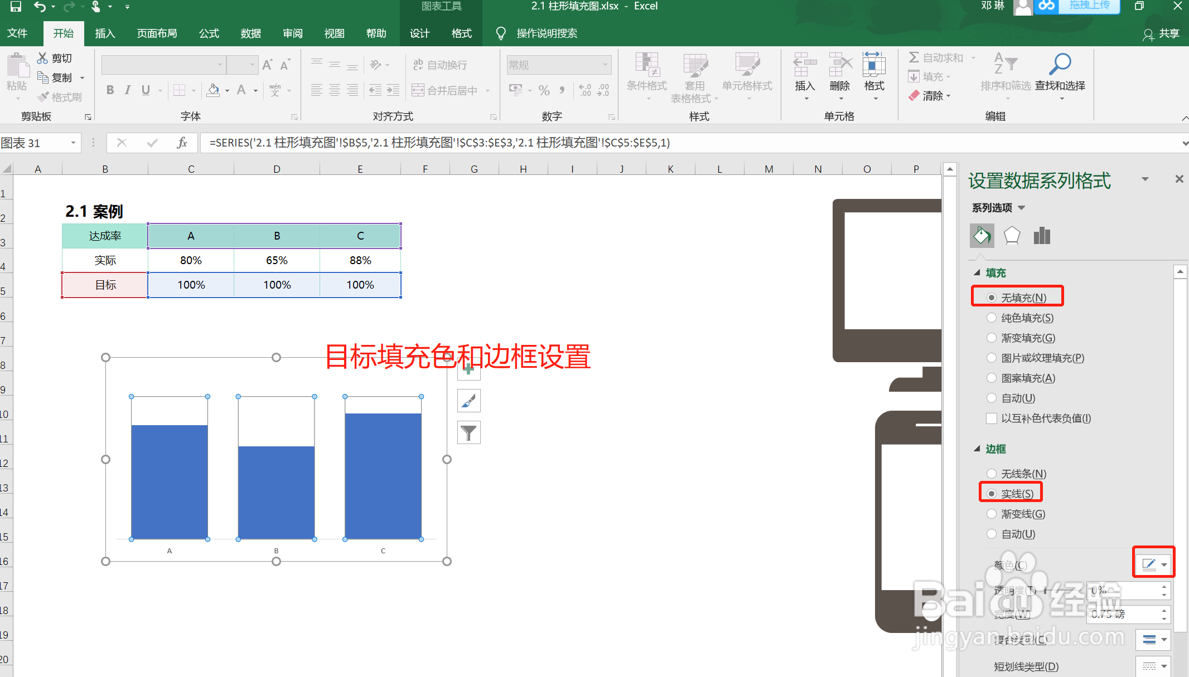Check 以互补色代表负值 checkbox
This screenshot has width=1189, height=677.
[x=992, y=418]
